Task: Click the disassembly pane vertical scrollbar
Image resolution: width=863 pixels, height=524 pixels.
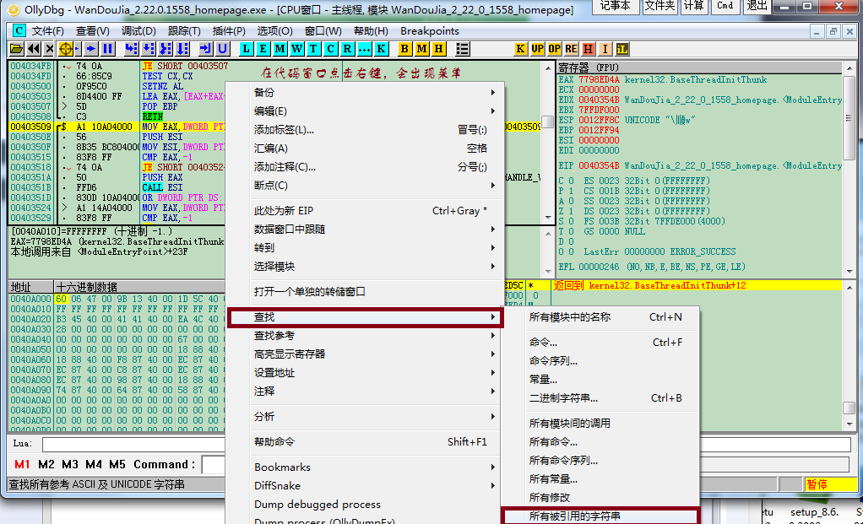Action: (548, 143)
